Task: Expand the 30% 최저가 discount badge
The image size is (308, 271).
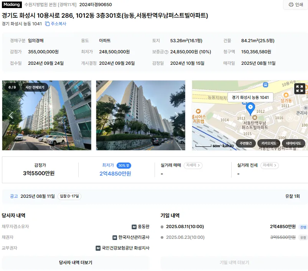Action: pyautogui.click(x=124, y=166)
